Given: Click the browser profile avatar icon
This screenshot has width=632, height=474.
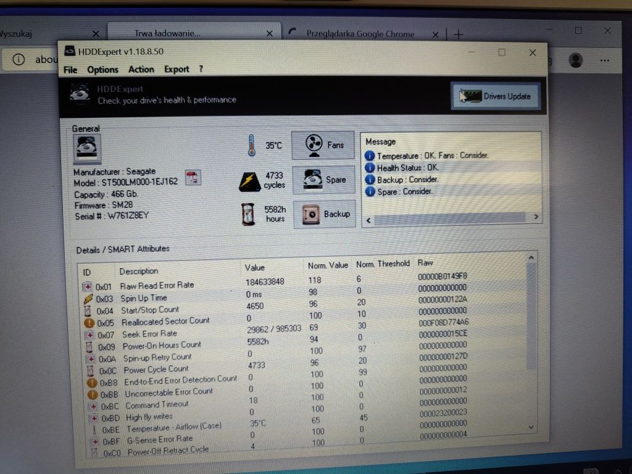Looking at the screenshot, I should pos(576,60).
